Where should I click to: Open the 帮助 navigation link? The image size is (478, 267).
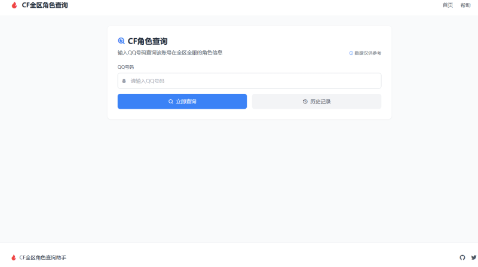coord(465,5)
